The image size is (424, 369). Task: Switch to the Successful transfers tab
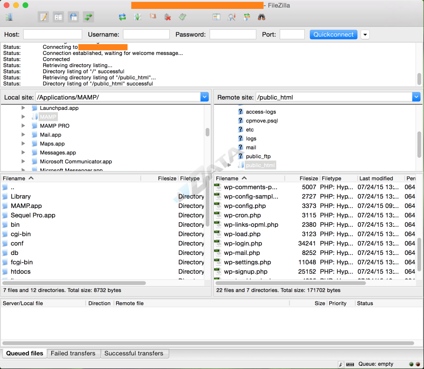134,353
